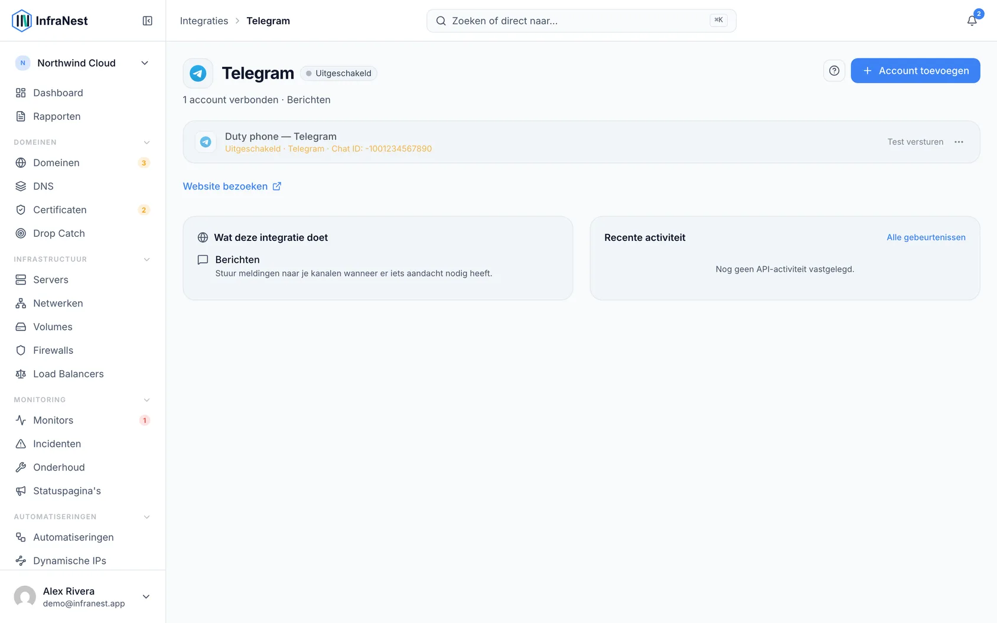Screen dimensions: 997x623
Task: Click the DNS layers icon
Action: coord(21,186)
